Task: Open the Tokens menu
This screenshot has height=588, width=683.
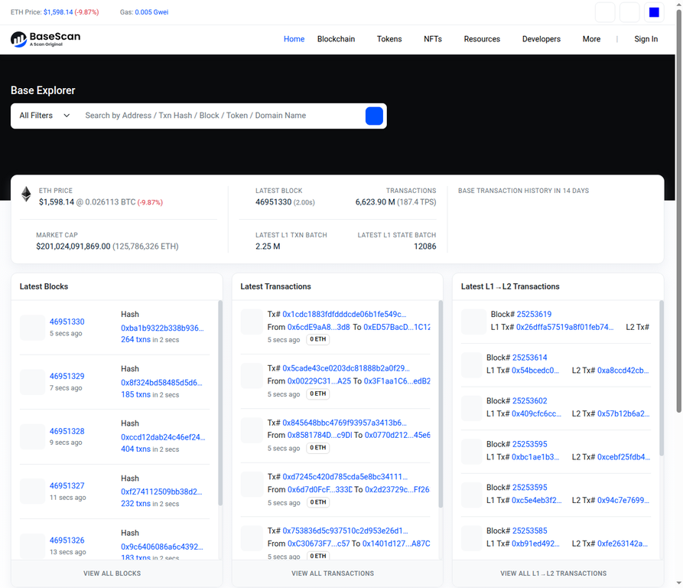Action: (389, 39)
